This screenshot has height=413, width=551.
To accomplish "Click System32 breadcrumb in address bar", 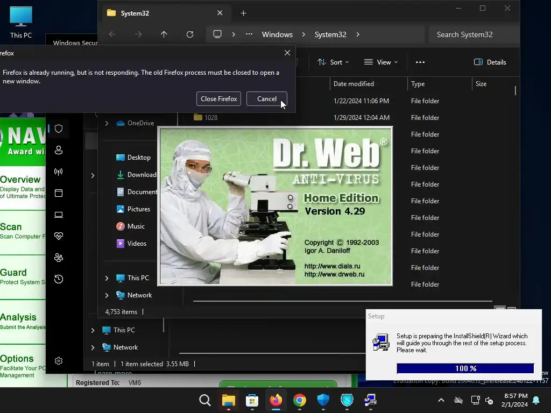I will point(330,34).
